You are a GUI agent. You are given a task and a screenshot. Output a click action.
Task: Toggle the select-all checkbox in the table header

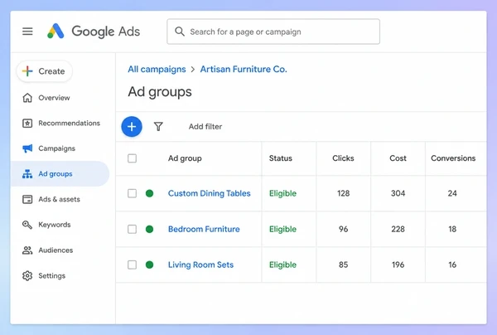tap(133, 158)
